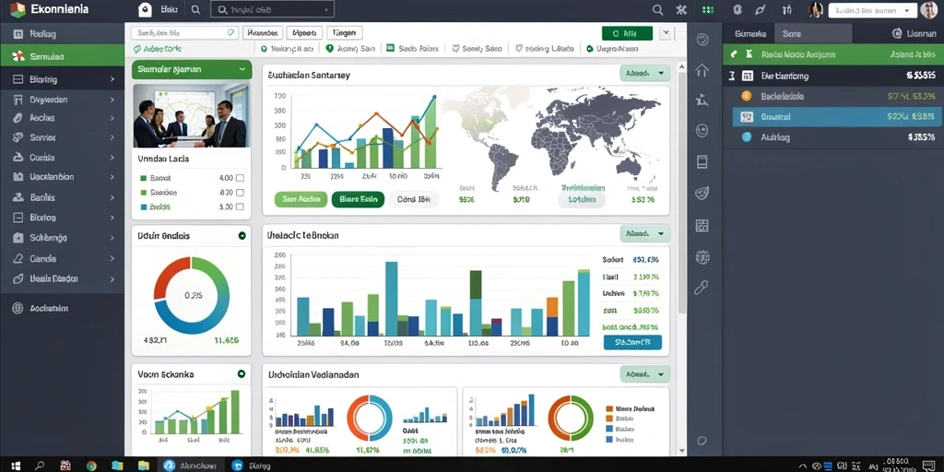Select the wrench icon in the vertical strip

point(702,288)
